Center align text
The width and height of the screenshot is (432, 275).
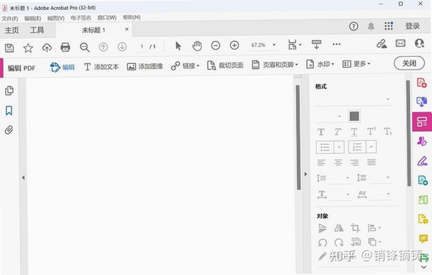point(338,162)
